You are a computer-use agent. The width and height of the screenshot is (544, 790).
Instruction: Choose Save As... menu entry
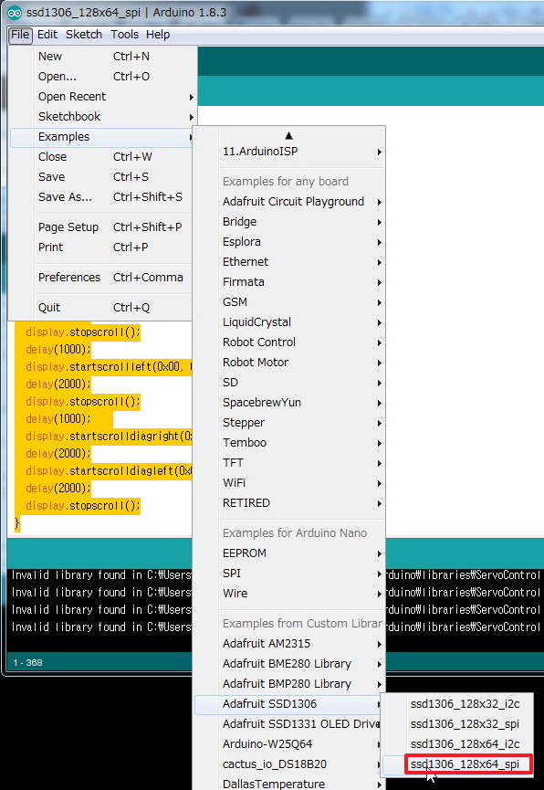[x=103, y=197]
